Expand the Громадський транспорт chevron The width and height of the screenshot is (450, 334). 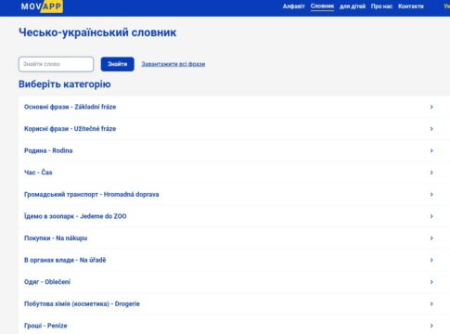tap(431, 195)
